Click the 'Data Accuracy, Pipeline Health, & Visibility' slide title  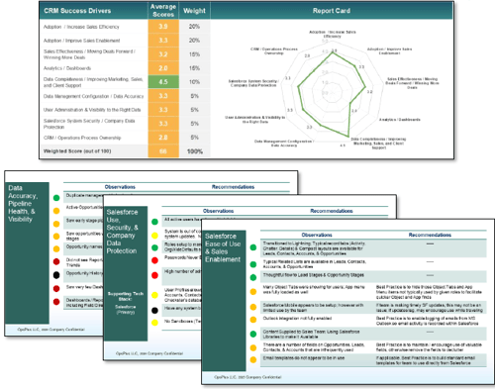tap(23, 204)
